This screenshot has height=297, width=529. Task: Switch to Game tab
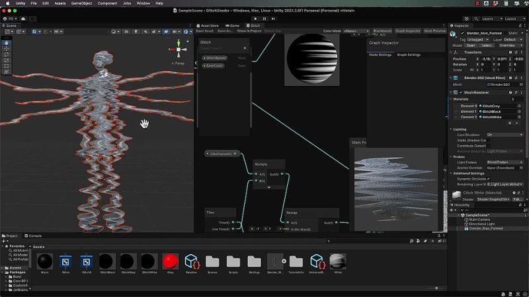click(x=233, y=26)
